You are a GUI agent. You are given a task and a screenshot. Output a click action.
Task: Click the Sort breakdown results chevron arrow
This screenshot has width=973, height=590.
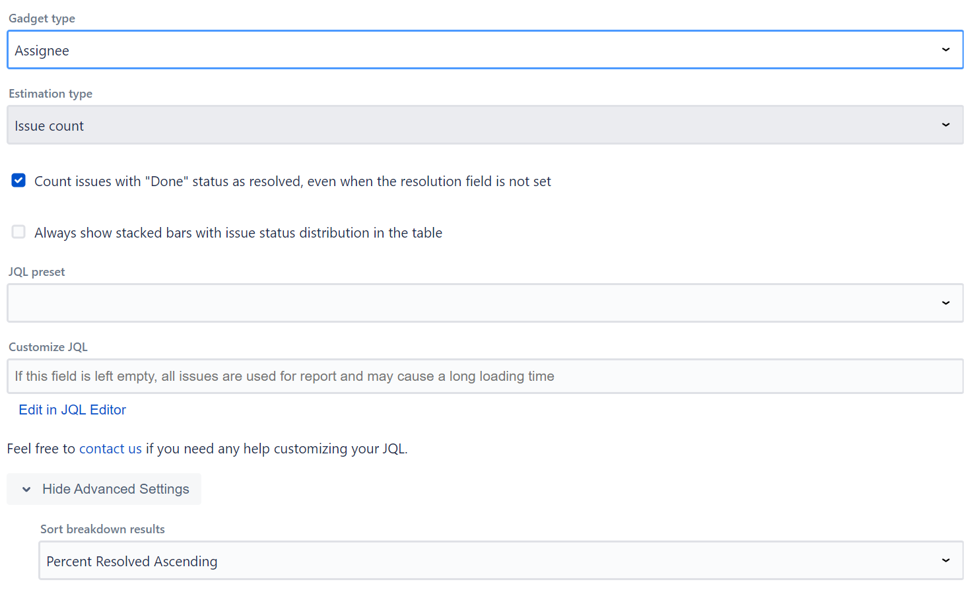point(945,560)
